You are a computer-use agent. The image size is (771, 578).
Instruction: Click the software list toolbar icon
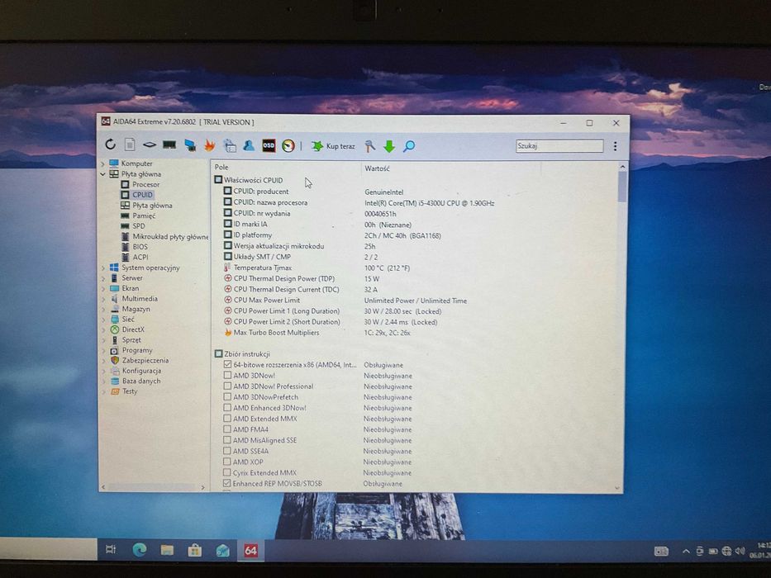230,145
